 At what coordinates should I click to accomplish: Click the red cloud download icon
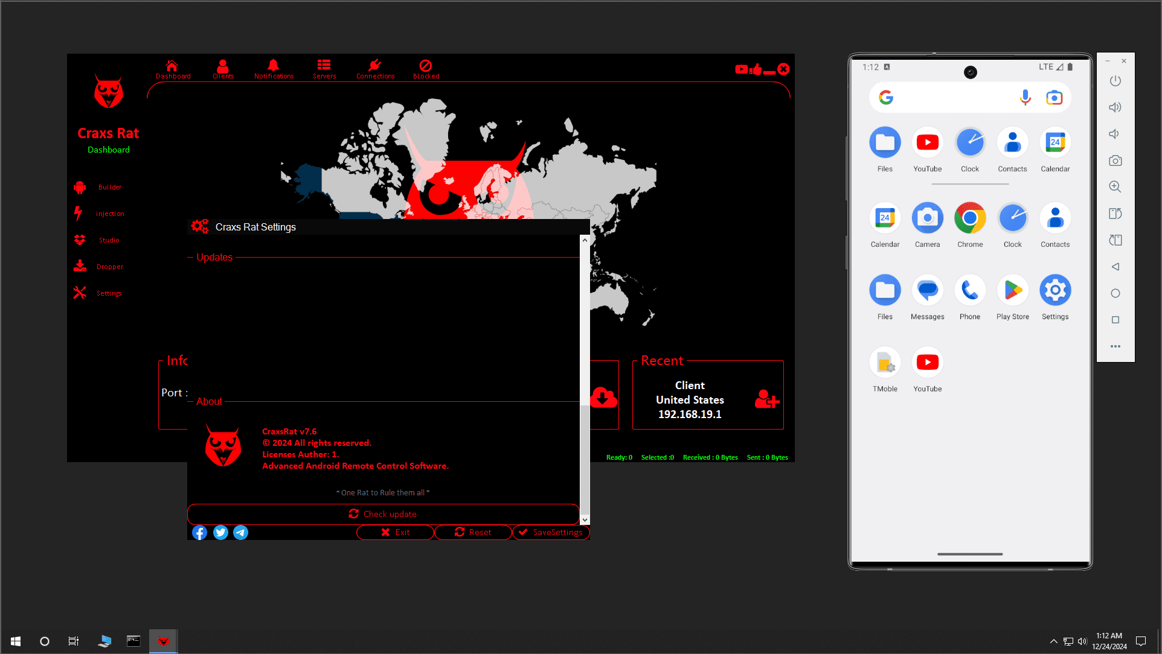[x=603, y=397]
